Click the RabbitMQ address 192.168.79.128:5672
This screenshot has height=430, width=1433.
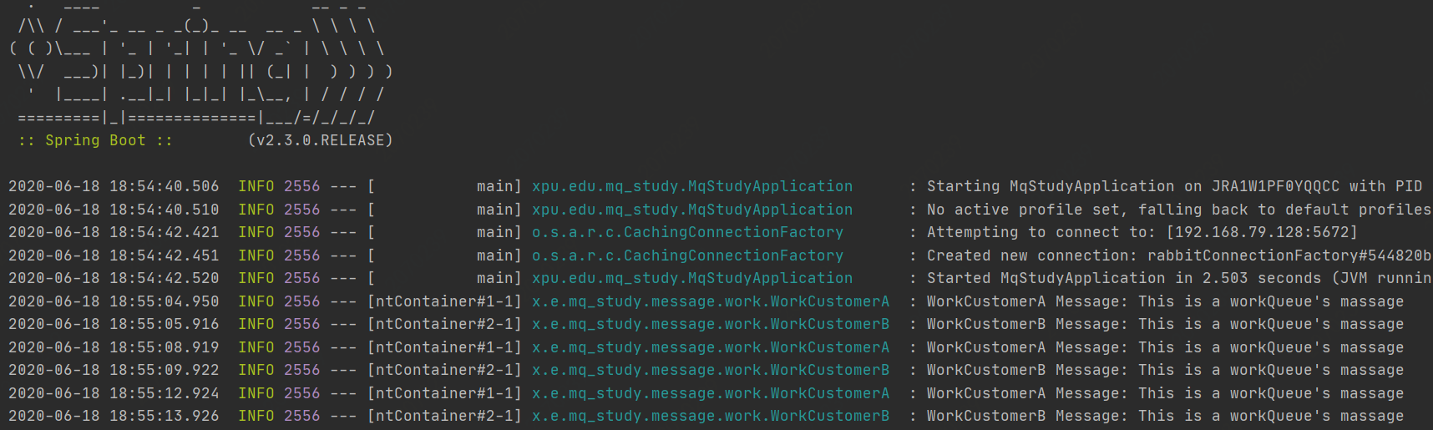click(x=1262, y=232)
